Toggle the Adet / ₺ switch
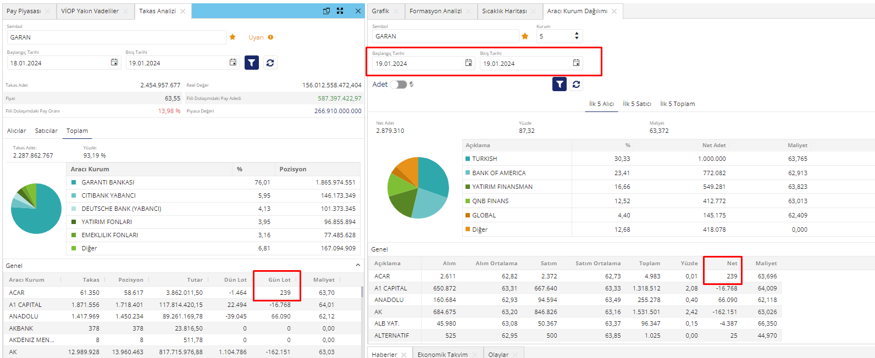Viewport: 875px width, 358px height. [398, 85]
